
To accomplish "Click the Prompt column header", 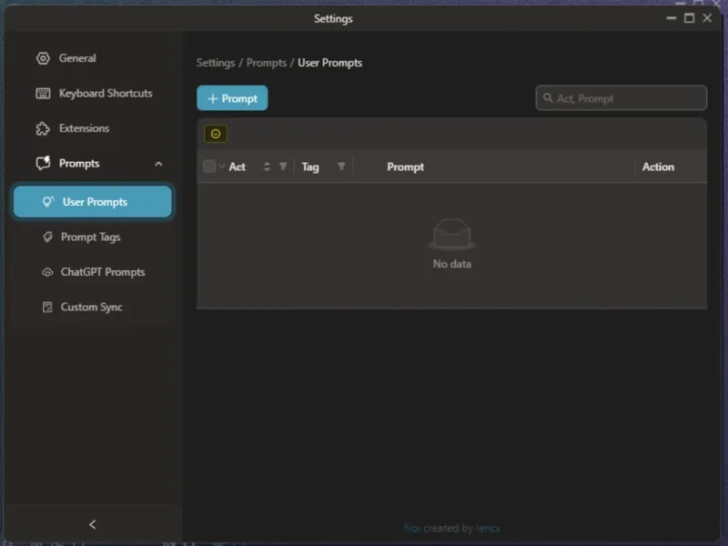I will (x=405, y=167).
